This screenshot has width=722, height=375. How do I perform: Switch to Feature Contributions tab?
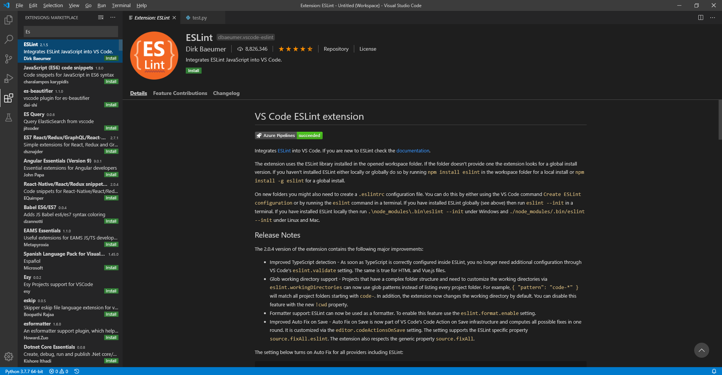tap(180, 93)
